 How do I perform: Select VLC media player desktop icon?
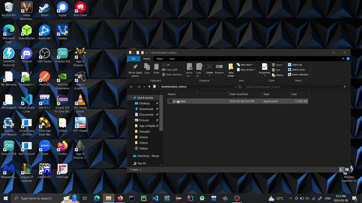[x=80, y=104]
